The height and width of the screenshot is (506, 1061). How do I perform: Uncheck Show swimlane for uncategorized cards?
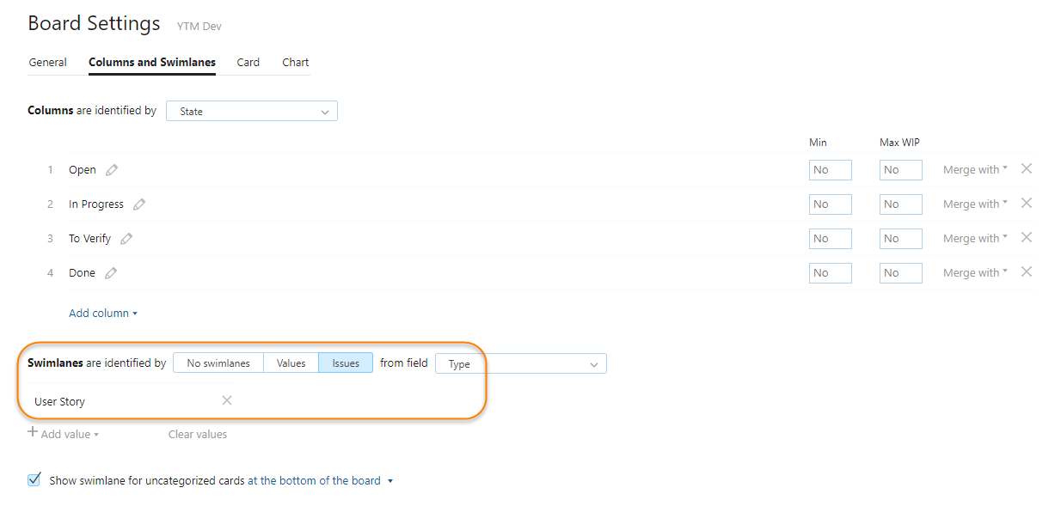(34, 480)
